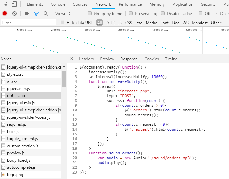Switch to large request rows view icon

tap(71, 13)
